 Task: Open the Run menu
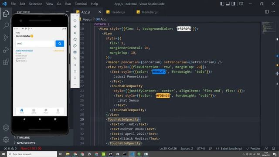(x=68, y=4)
